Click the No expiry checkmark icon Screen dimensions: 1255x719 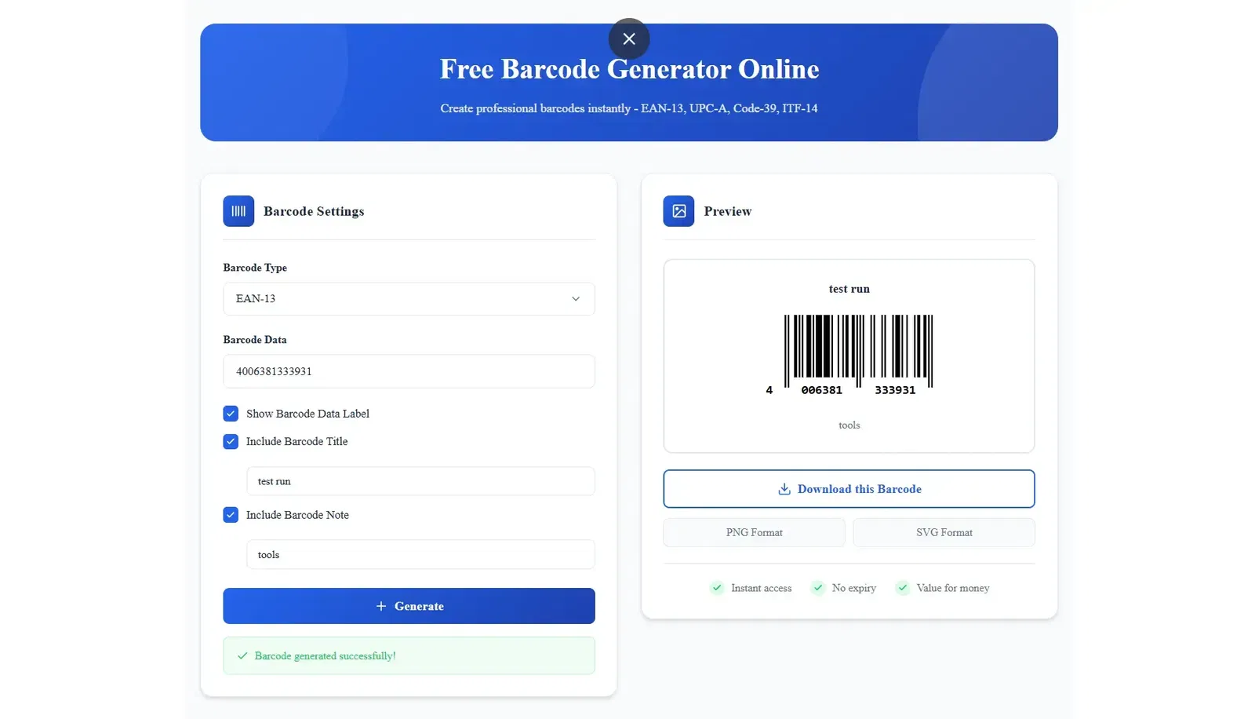[x=818, y=588]
